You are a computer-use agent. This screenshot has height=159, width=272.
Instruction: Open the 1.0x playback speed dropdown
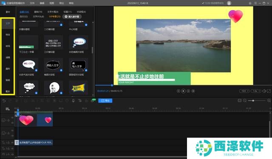256,91
